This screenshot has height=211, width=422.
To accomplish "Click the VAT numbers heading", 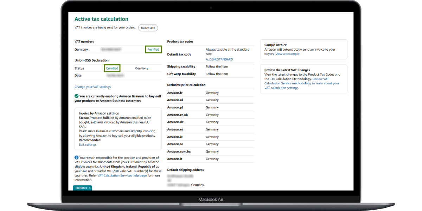I will [x=84, y=41].
